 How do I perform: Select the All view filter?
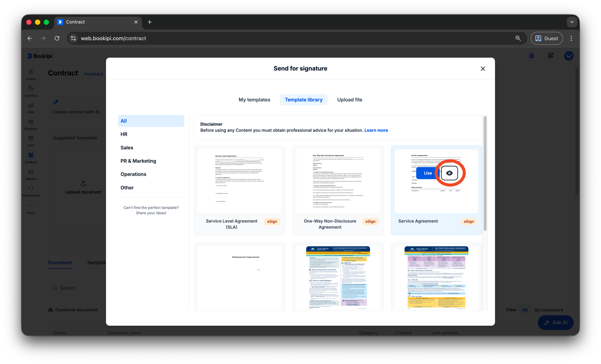(x=525, y=310)
